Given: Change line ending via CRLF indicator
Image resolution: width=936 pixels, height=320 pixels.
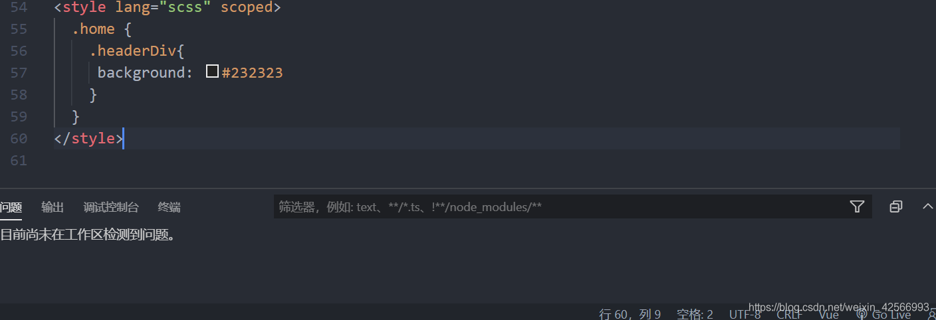Looking at the screenshot, I should pos(790,314).
